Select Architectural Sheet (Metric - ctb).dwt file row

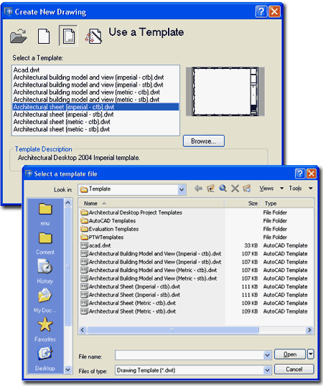click(128, 303)
